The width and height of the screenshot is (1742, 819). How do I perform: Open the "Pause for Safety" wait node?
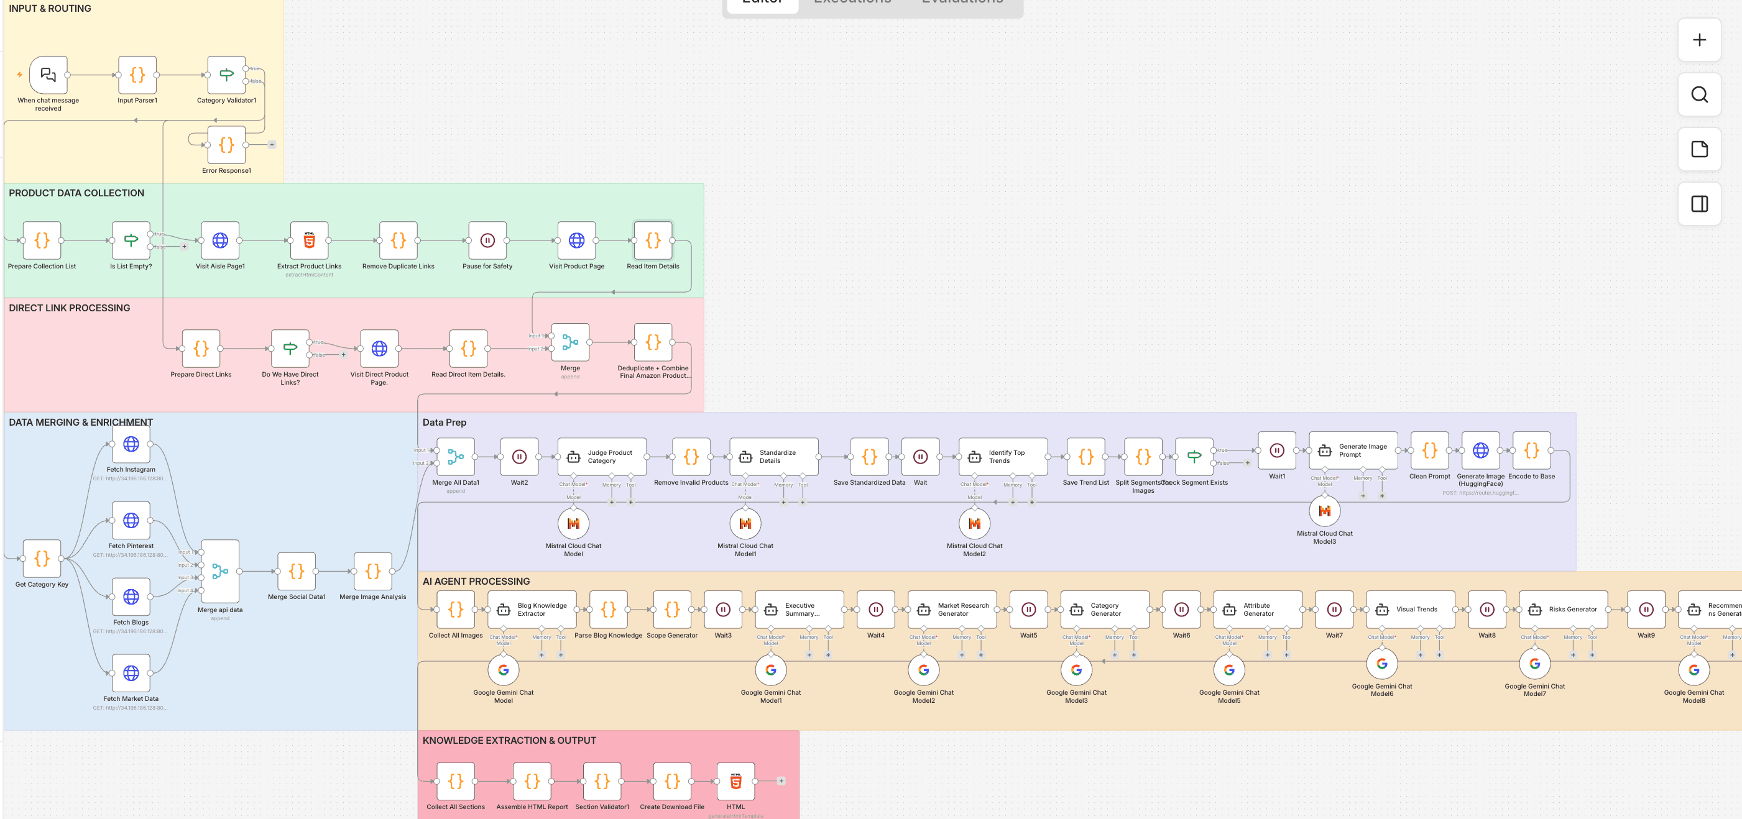coord(487,240)
